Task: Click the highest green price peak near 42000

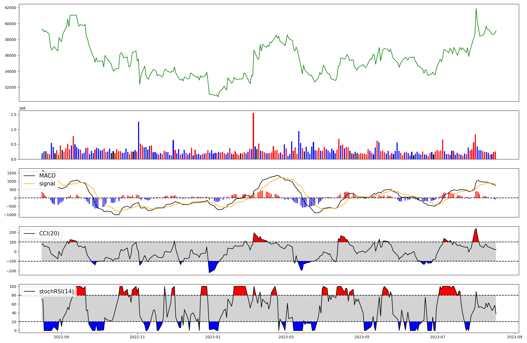Action: pyautogui.click(x=476, y=9)
